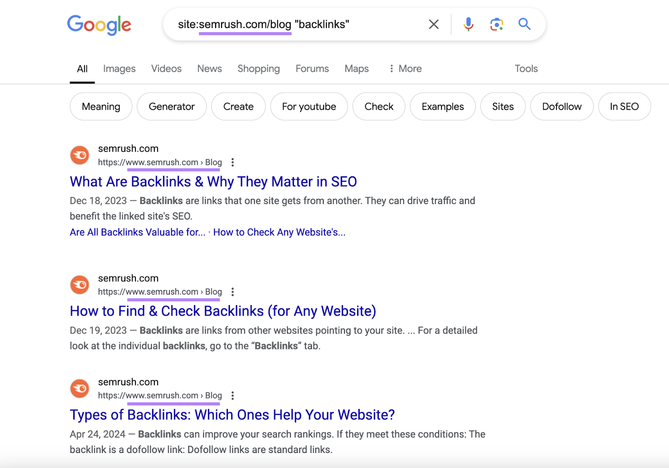Open the three-dot menu on the first result

pos(232,163)
